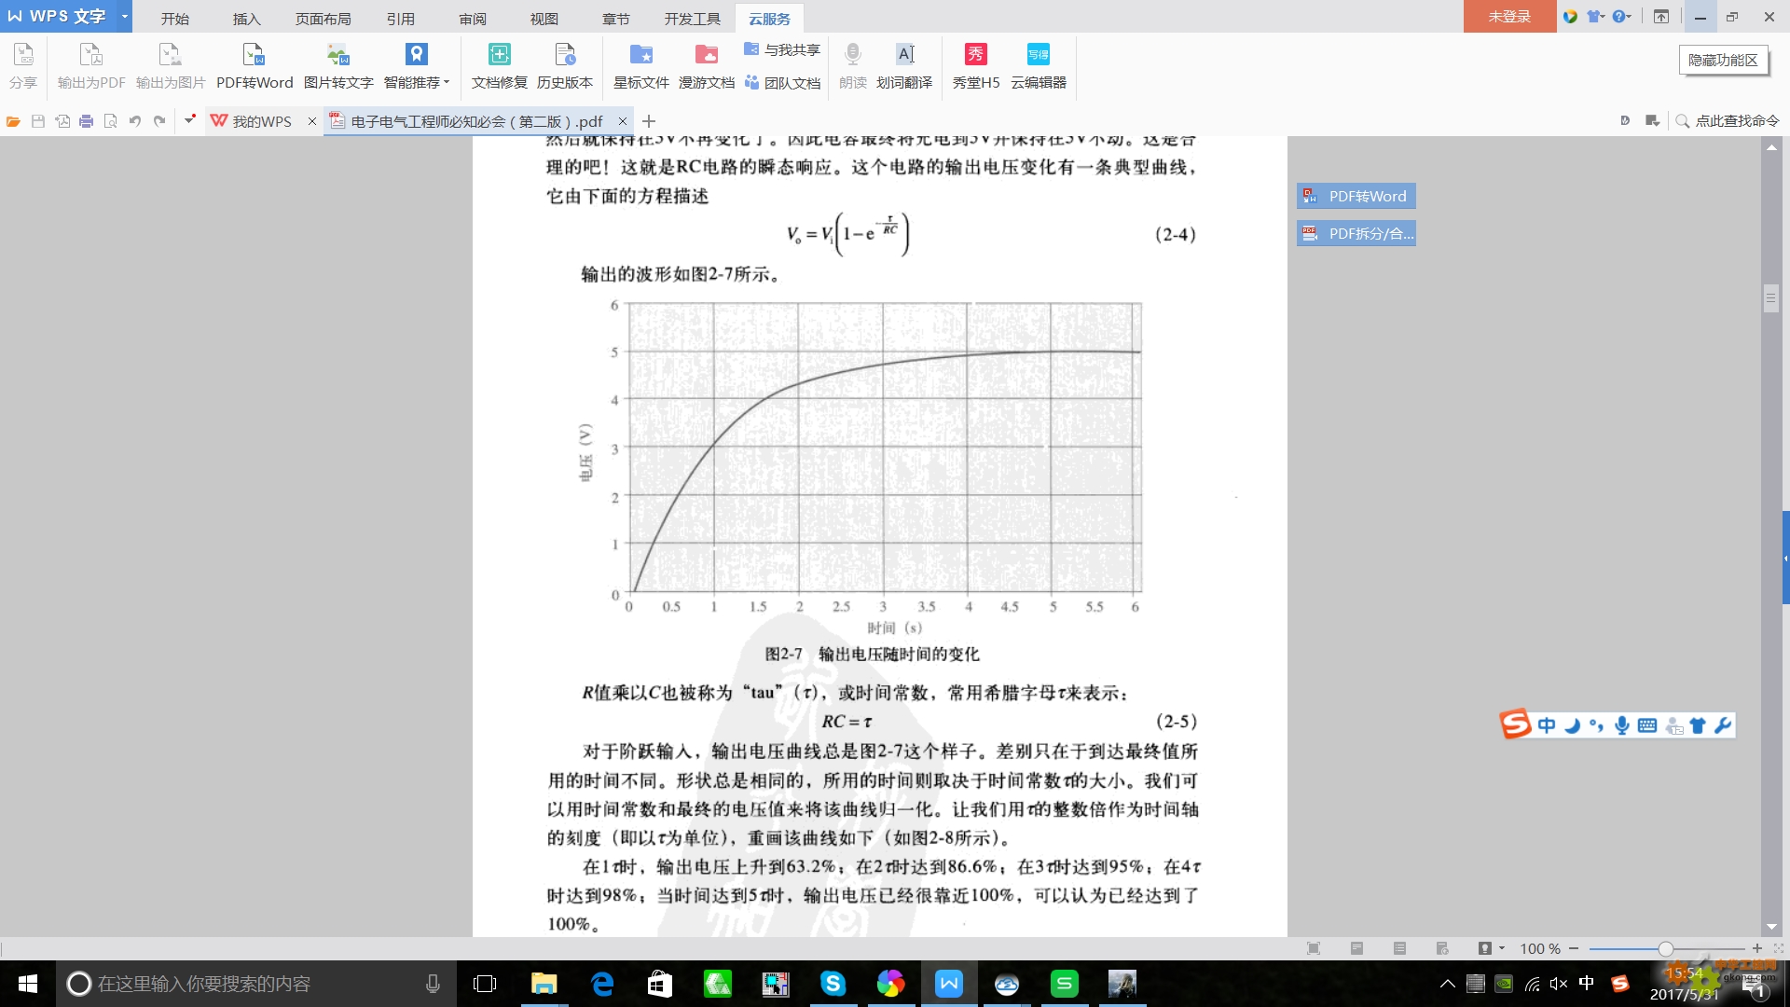Switch to page layout view icon
This screenshot has width=1790, height=1007.
(1356, 948)
